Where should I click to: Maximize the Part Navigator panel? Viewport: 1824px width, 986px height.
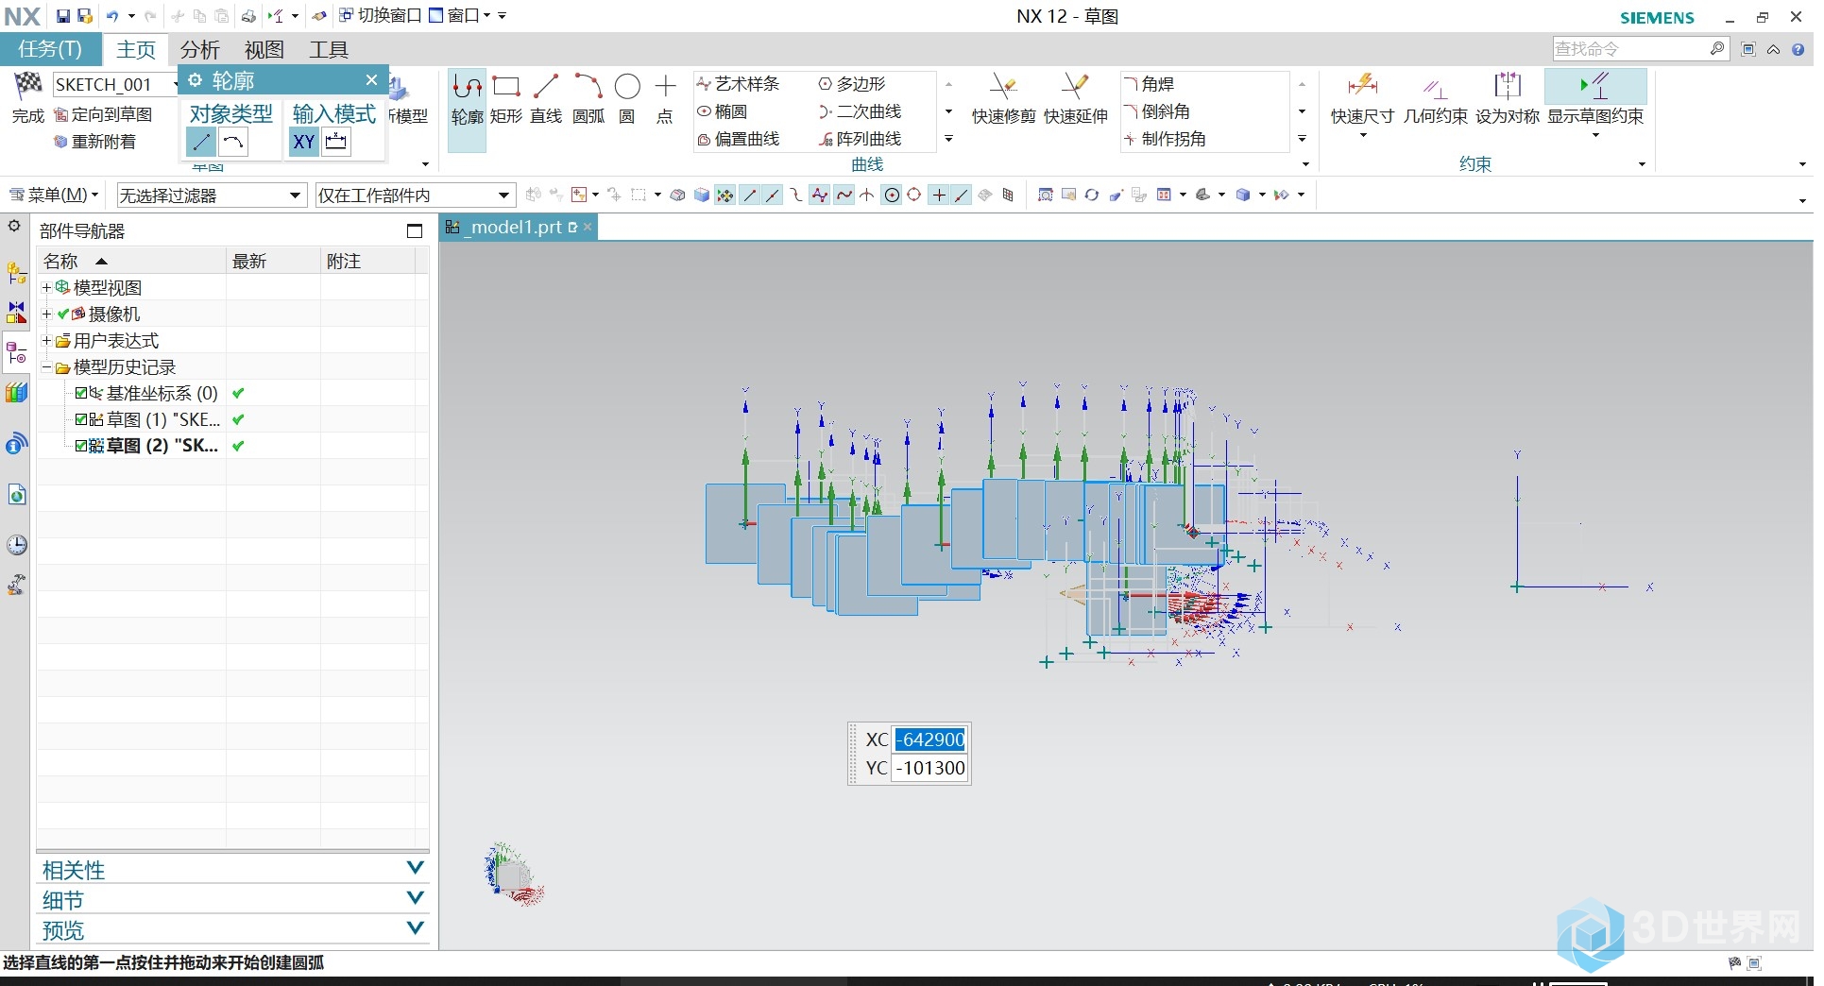coord(414,230)
